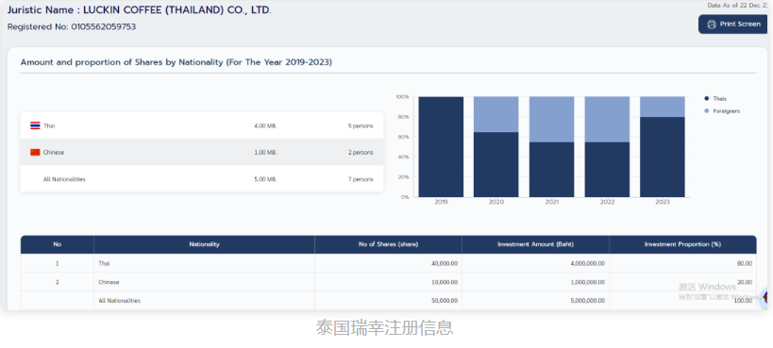The height and width of the screenshot is (348, 773).
Task: Click the All Nationalities cell in table
Action: 204,301
